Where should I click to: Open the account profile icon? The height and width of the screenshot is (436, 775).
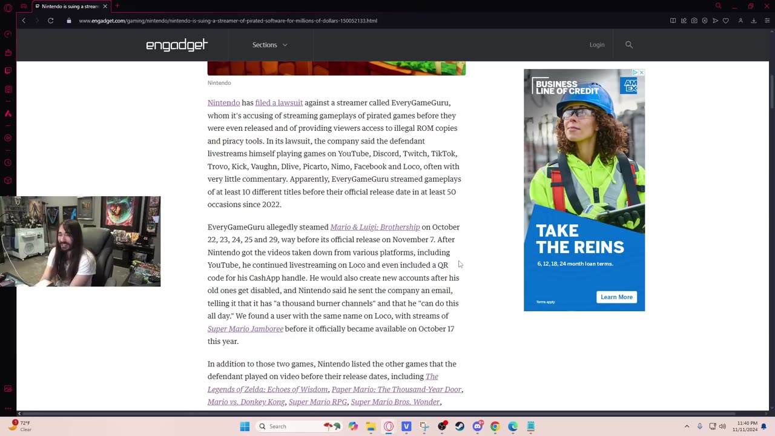pos(740,21)
